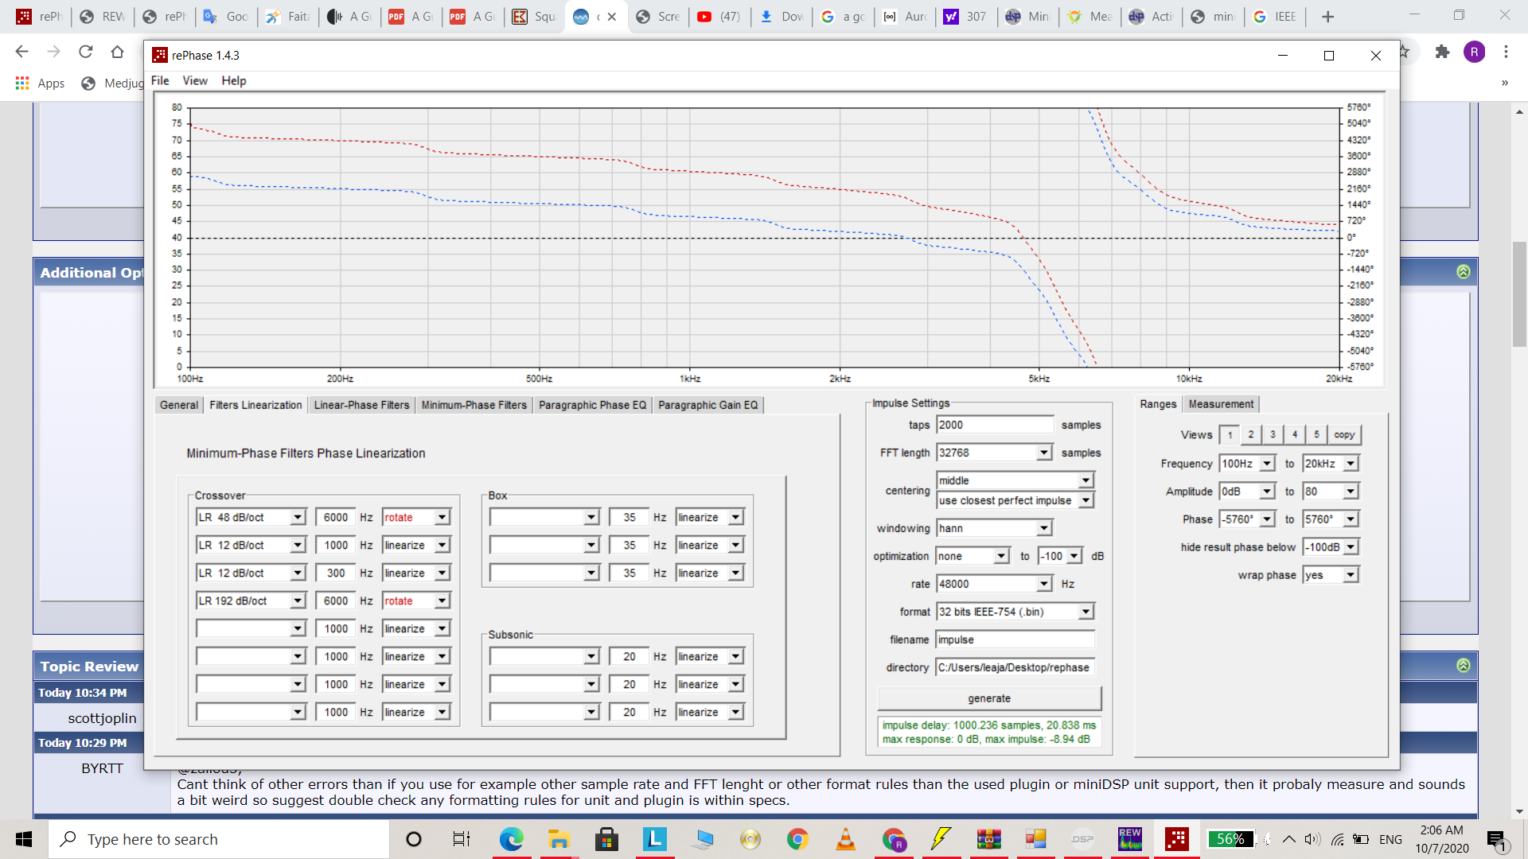The image size is (1528, 859).
Task: Open browser extensions puzzle icon
Action: pos(1442,52)
